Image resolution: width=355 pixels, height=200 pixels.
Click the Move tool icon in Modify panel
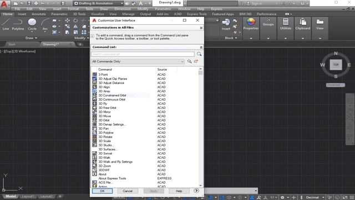[x=67, y=21]
